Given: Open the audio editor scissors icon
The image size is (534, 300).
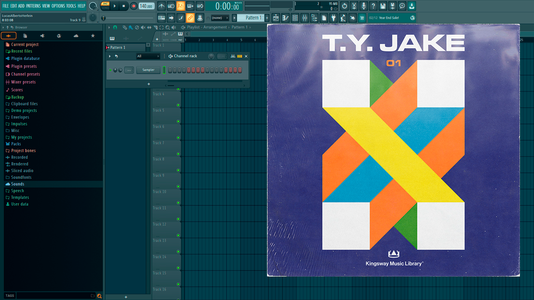Looking at the screenshot, I should (354, 6).
